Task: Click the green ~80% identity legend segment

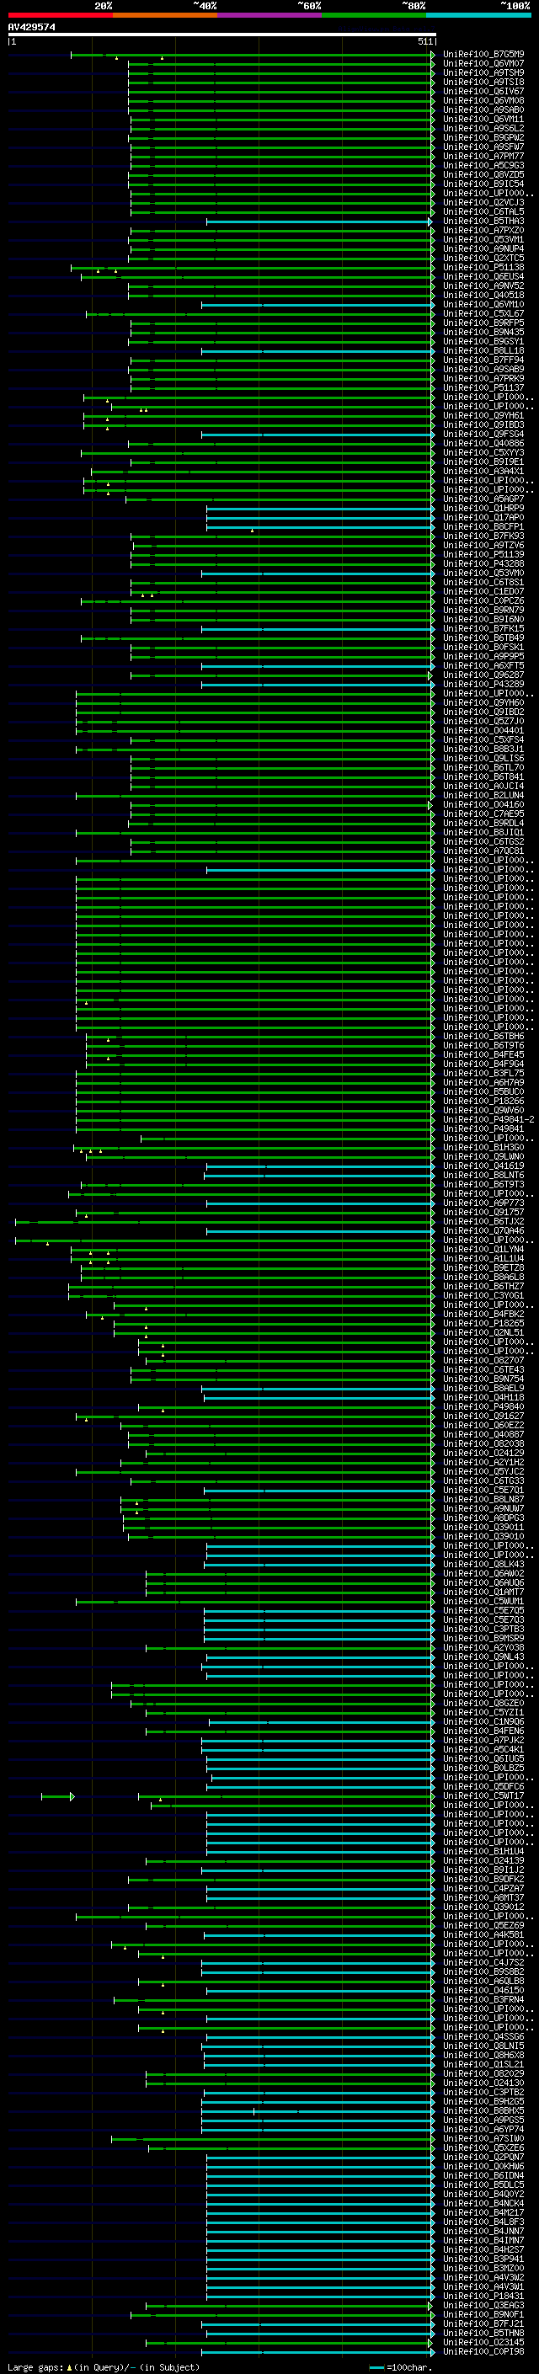Action: (x=374, y=15)
